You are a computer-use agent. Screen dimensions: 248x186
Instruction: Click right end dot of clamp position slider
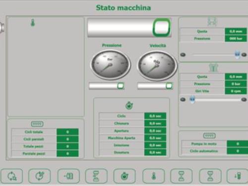click(244, 55)
